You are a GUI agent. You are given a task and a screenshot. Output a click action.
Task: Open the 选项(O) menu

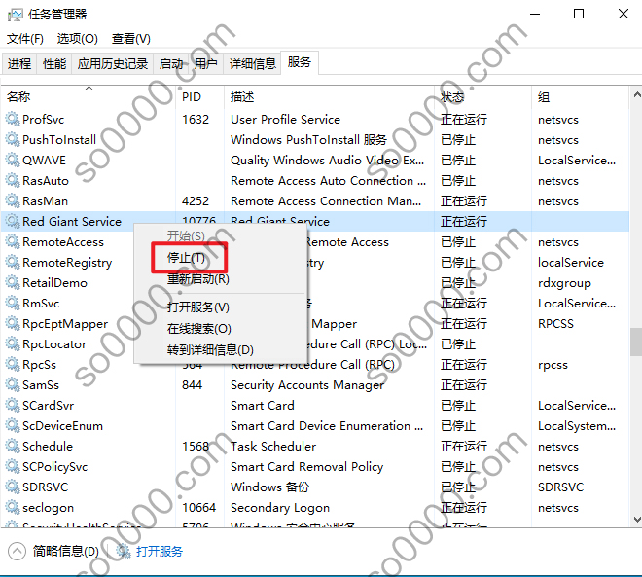click(x=78, y=39)
